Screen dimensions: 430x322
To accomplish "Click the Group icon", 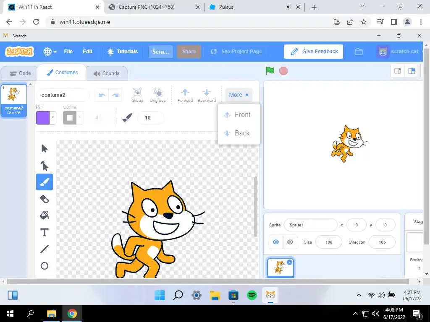I will tap(137, 95).
